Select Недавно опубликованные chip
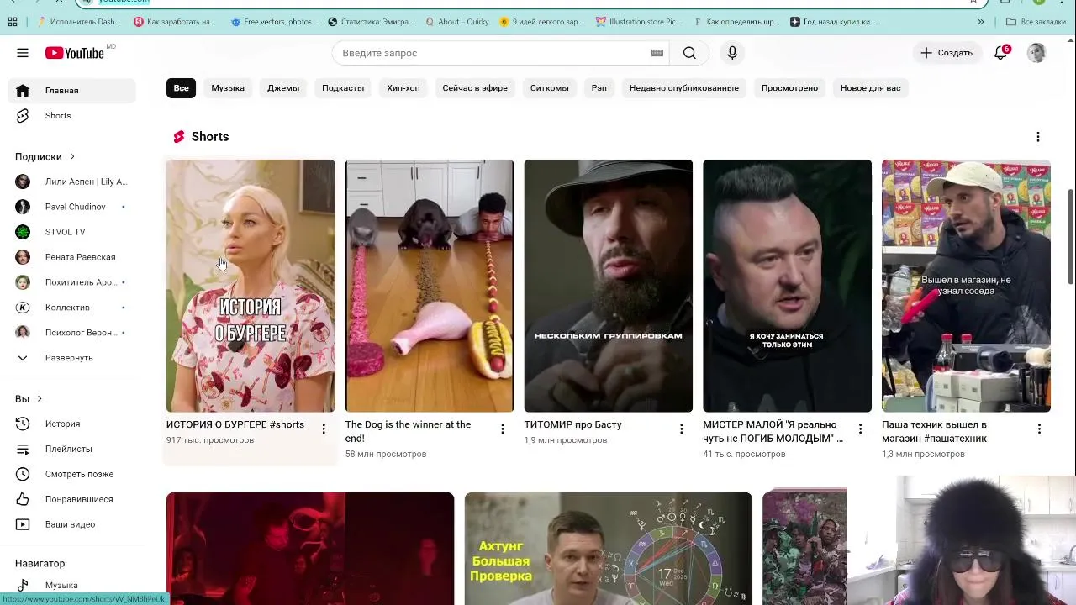The height and width of the screenshot is (605, 1076). tap(684, 88)
